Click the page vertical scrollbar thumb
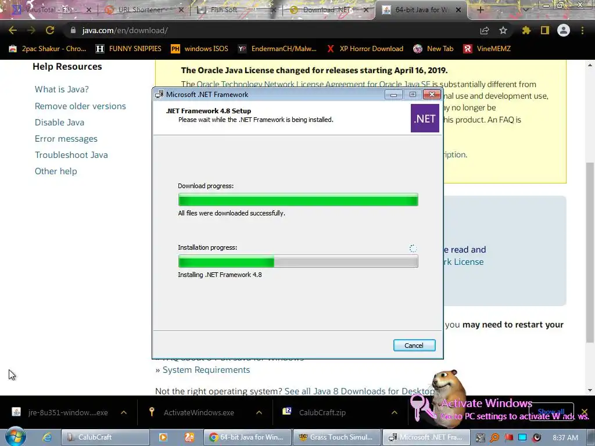This screenshot has height=446, width=595. coord(590,252)
